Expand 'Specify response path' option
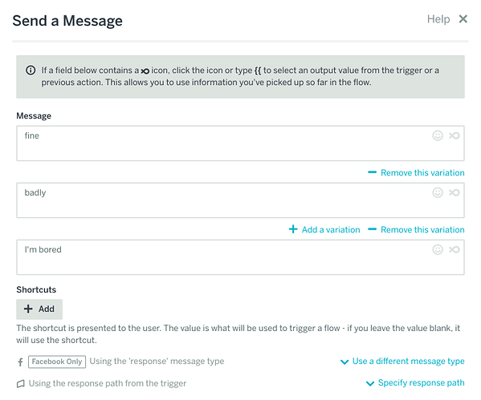The height and width of the screenshot is (400, 481). tap(415, 383)
